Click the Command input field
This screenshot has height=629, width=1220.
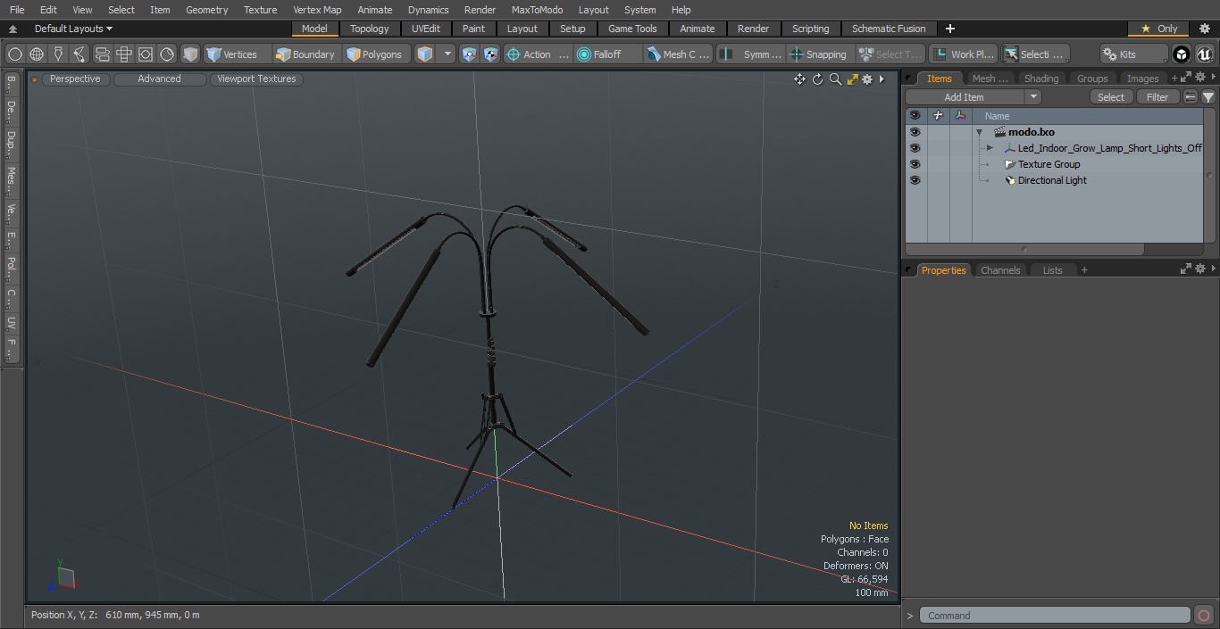[x=1055, y=616]
